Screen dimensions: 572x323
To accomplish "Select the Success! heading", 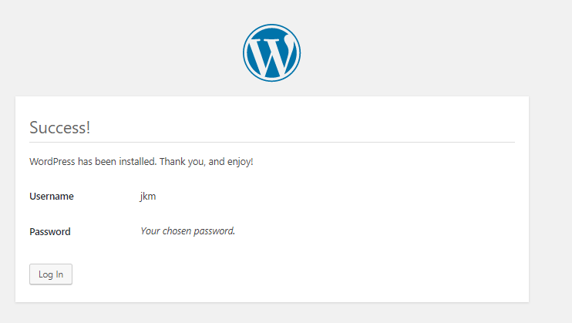I will click(x=60, y=128).
